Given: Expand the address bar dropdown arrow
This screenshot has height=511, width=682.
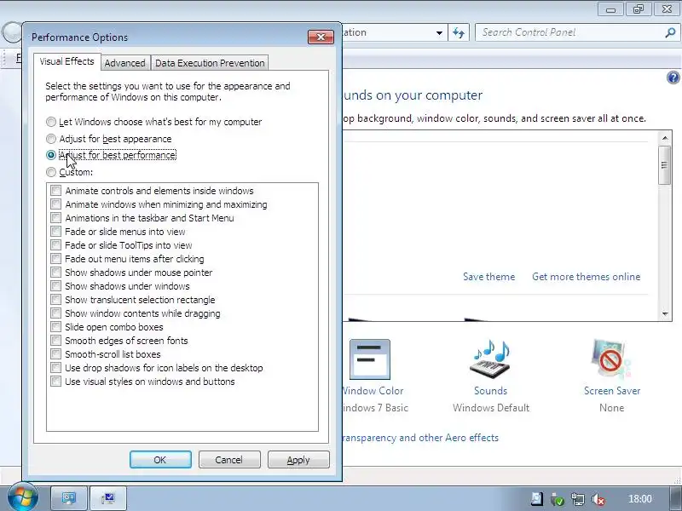Looking at the screenshot, I should click(439, 32).
